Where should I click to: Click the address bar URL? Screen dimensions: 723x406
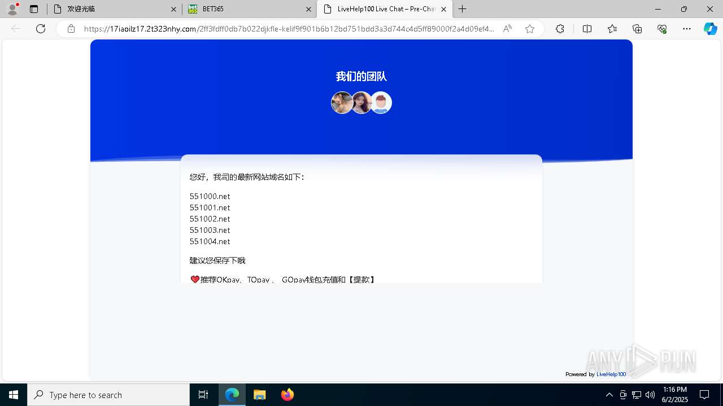[x=289, y=29]
